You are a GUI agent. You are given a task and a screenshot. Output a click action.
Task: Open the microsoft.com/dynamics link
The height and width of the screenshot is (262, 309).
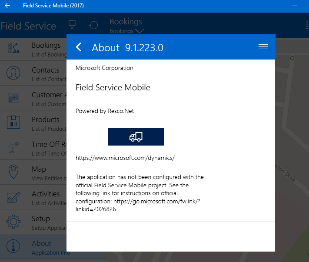[x=125, y=158]
